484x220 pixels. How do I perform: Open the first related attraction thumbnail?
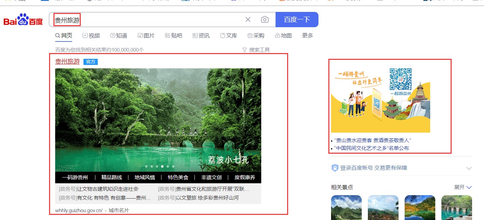coord(346,207)
